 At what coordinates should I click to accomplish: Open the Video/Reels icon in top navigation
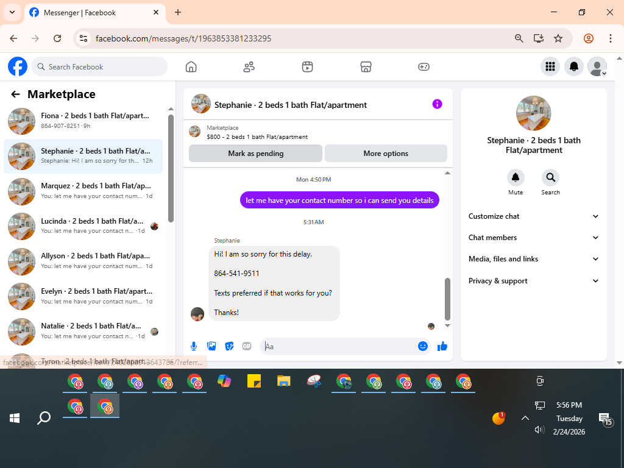click(307, 67)
